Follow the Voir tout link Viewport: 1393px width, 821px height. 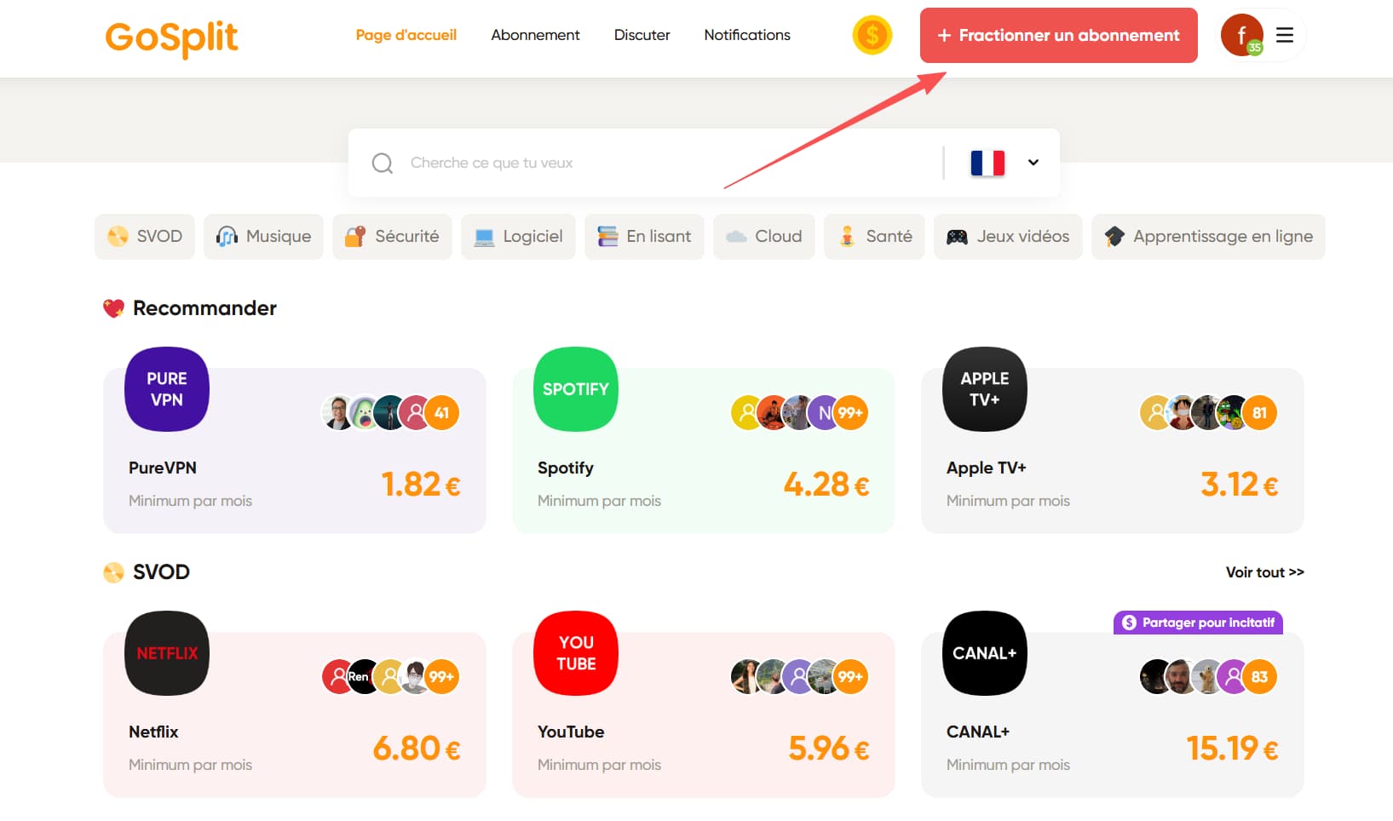(x=1264, y=572)
